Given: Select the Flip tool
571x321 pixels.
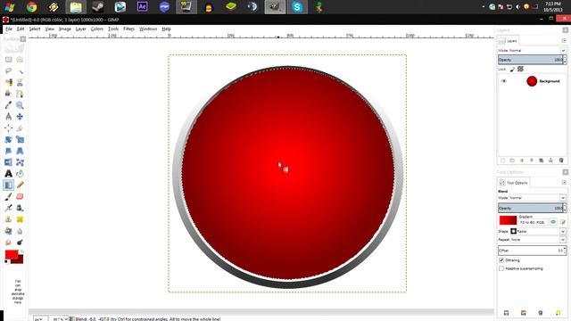Looking at the screenshot, I should 8,162.
